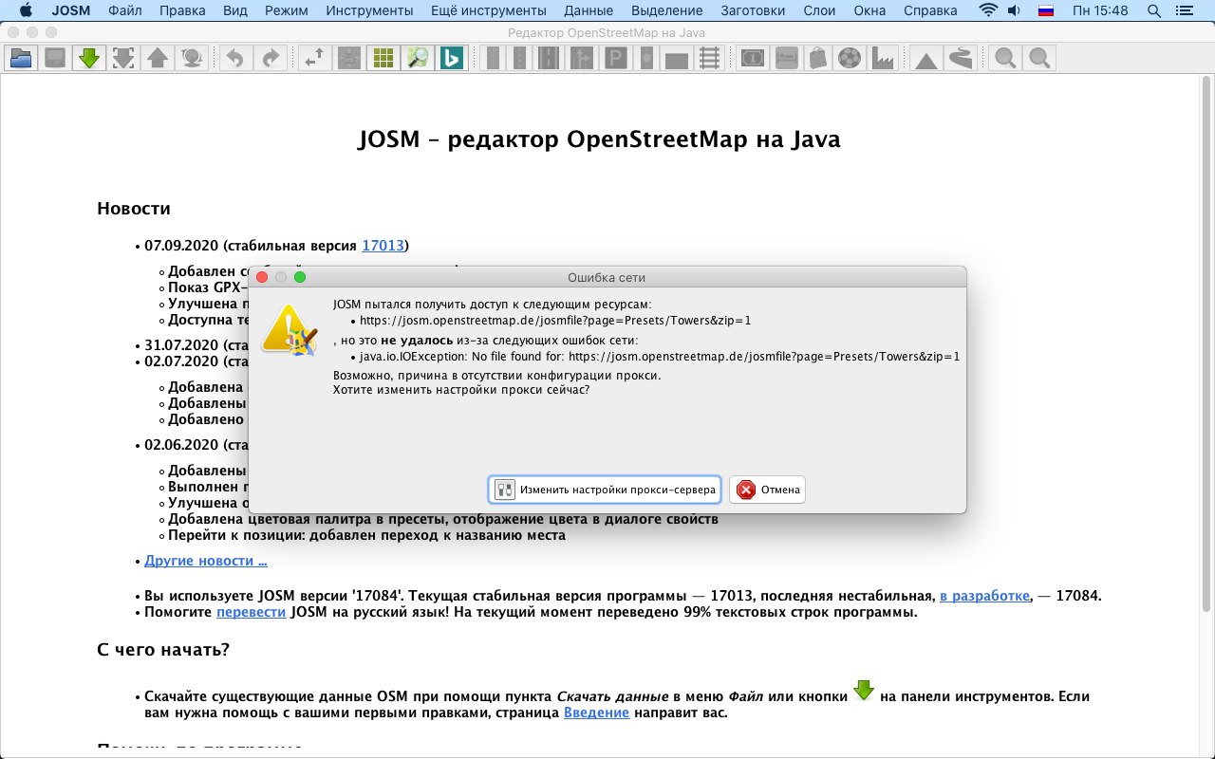Open the Справка menu
The width and height of the screenshot is (1215, 759).
930,10
